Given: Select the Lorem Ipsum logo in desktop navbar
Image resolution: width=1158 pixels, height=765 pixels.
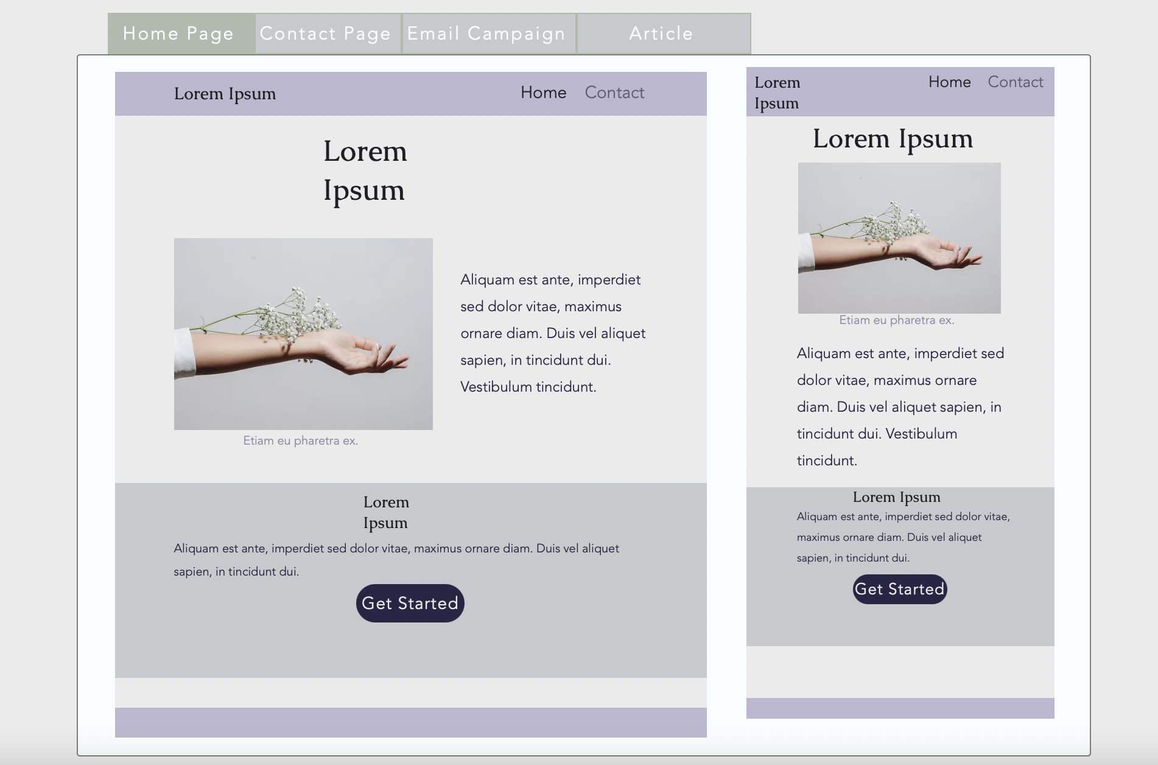Looking at the screenshot, I should click(225, 93).
